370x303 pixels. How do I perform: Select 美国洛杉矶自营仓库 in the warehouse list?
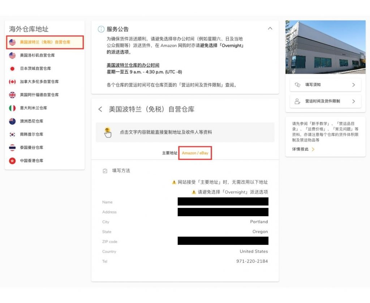(x=45, y=55)
